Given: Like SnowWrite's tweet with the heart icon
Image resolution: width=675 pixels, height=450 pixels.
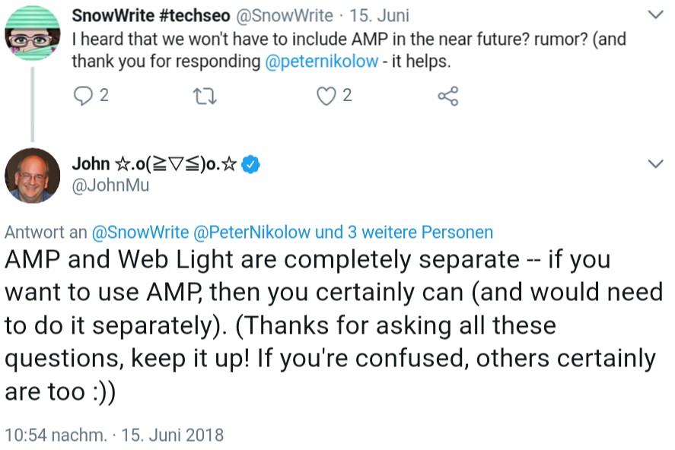Looking at the screenshot, I should coord(326,96).
